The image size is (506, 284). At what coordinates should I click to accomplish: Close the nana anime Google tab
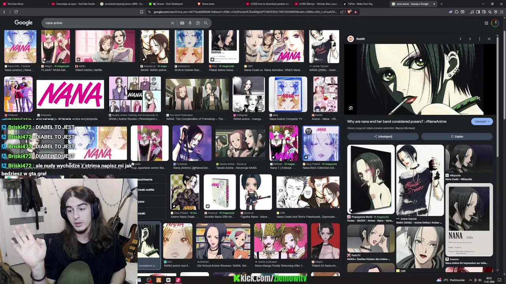coord(434,4)
